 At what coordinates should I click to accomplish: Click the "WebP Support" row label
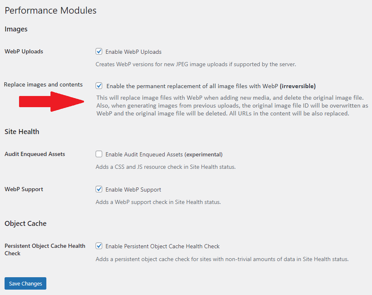click(x=24, y=189)
